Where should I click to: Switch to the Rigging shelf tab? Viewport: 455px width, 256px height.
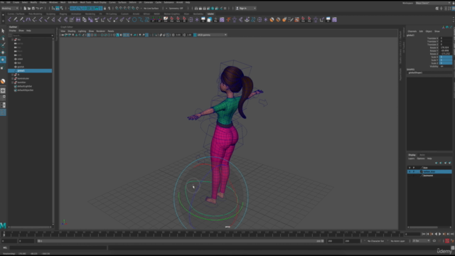63,14
